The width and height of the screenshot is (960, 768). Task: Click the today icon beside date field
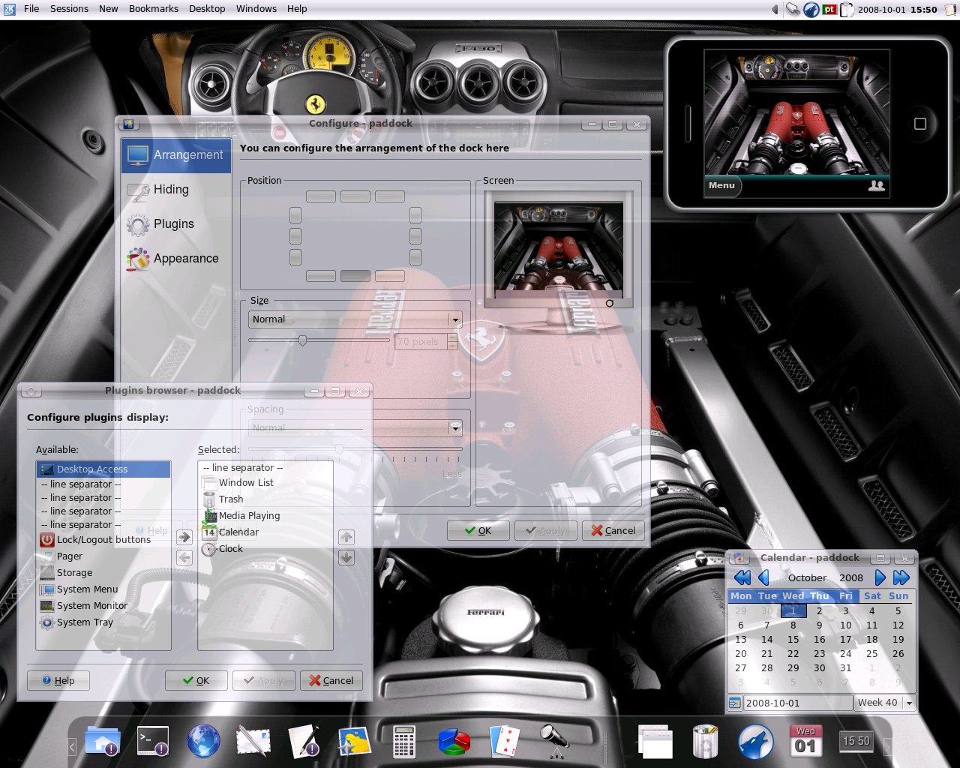click(735, 703)
